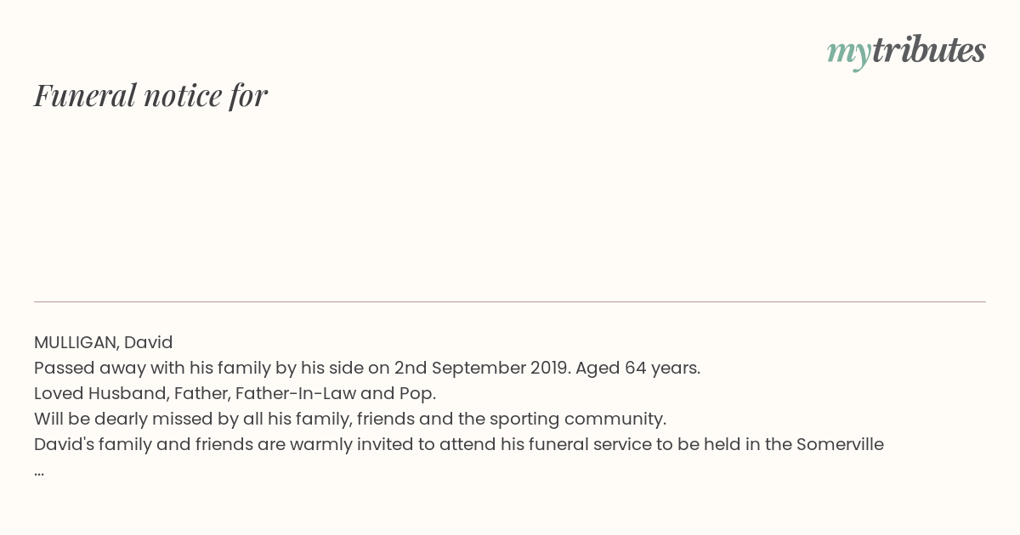This screenshot has width=1020, height=535.
Task: Click the date "2nd September 2019"
Action: pyautogui.click(x=482, y=368)
